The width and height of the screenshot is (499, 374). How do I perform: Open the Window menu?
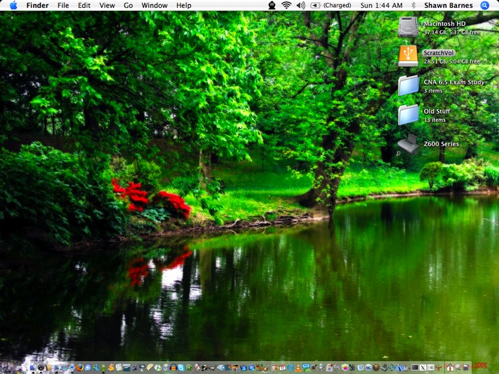[155, 5]
